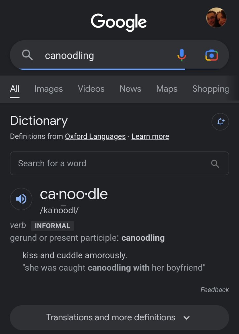Open the Google account profile picture
This screenshot has height=334, width=239.
coord(216,18)
